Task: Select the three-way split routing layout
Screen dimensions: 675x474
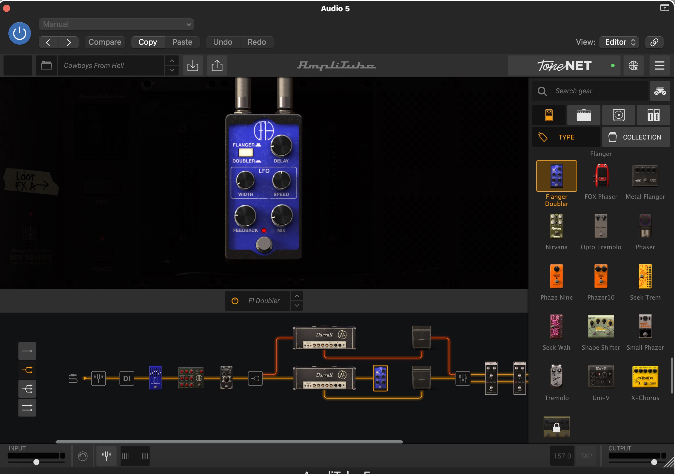Action: 27,389
